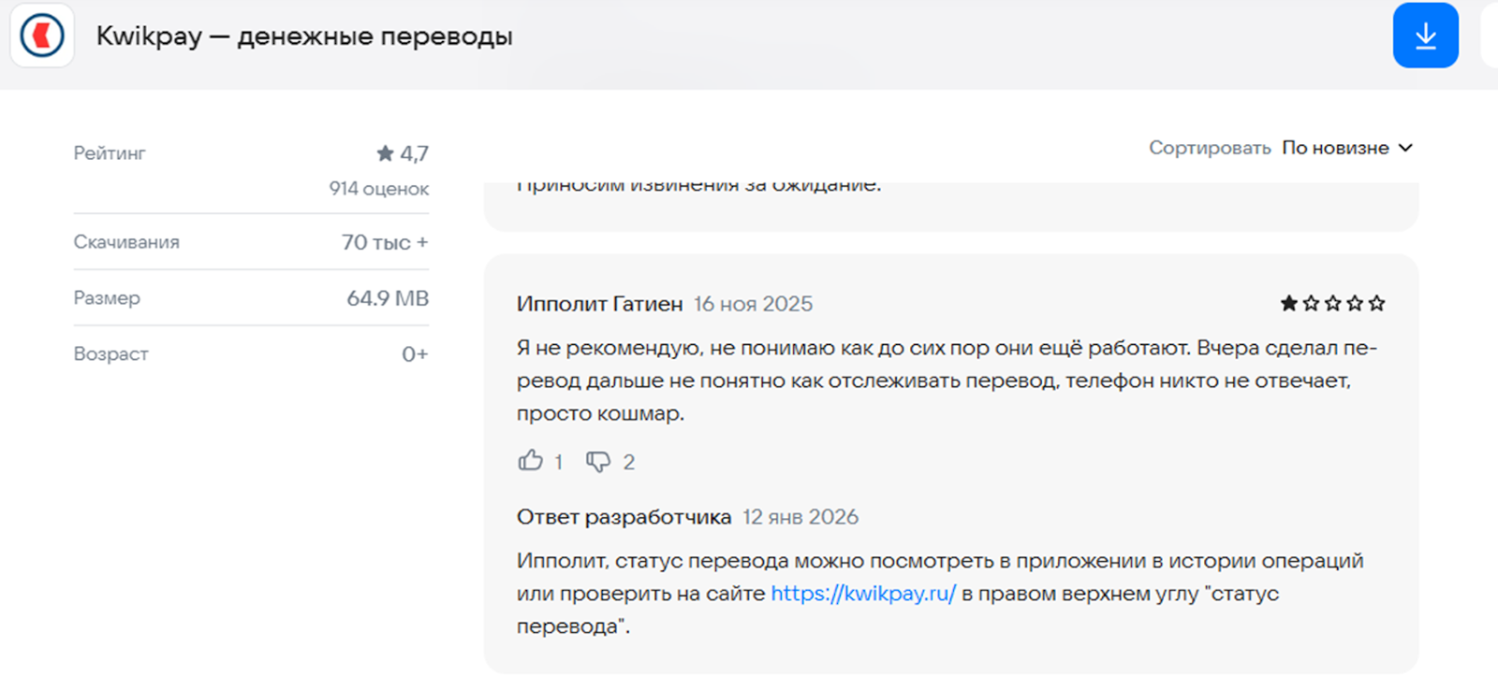Image resolution: width=1498 pixels, height=690 pixels.
Task: Click the 'Возраст' label
Action: pyautogui.click(x=111, y=354)
